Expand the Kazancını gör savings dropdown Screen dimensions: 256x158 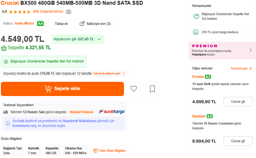99,39
